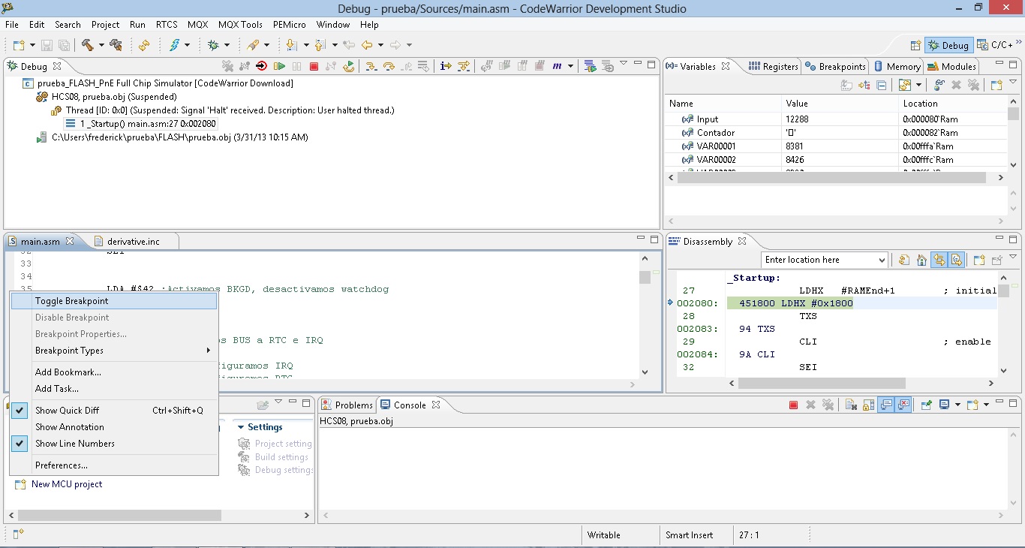Toggle Instruction Stepping Mode icon
This screenshot has height=548, width=1025.
(x=446, y=67)
